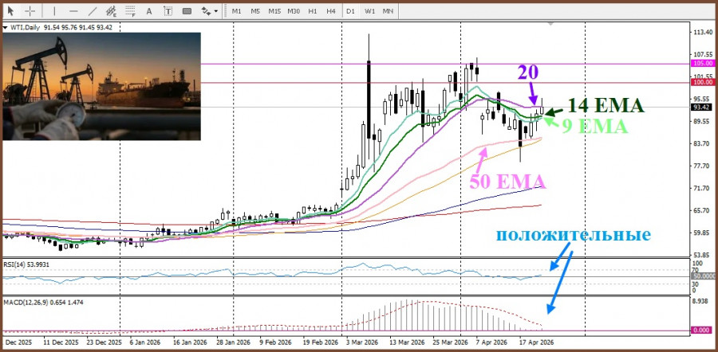The height and width of the screenshot is (352, 718).
Task: Click the '11 Dec 2025' date label
Action: tap(61, 342)
